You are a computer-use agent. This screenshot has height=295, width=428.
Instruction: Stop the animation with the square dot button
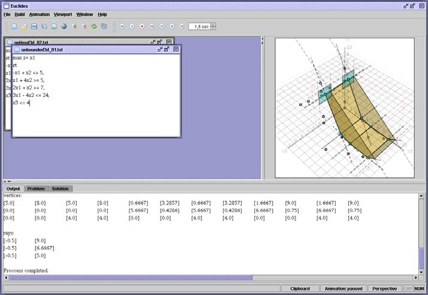click(171, 26)
